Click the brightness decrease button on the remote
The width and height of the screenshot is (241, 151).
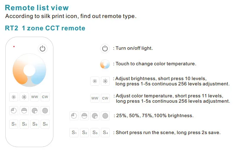(x=14, y=97)
